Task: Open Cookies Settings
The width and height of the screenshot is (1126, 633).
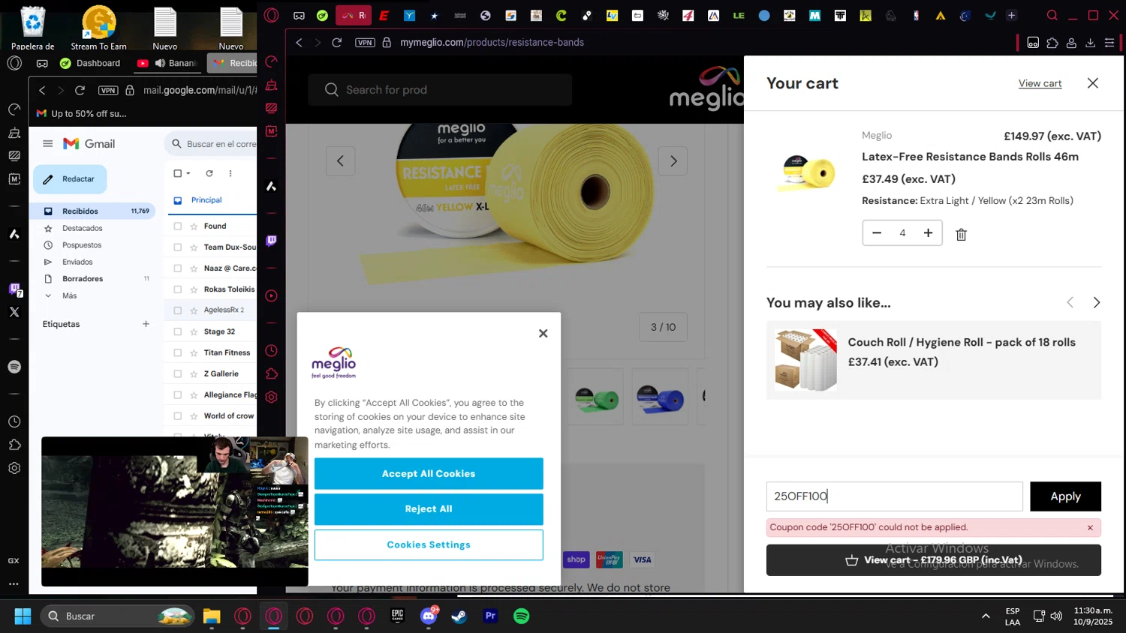Action: tap(429, 545)
